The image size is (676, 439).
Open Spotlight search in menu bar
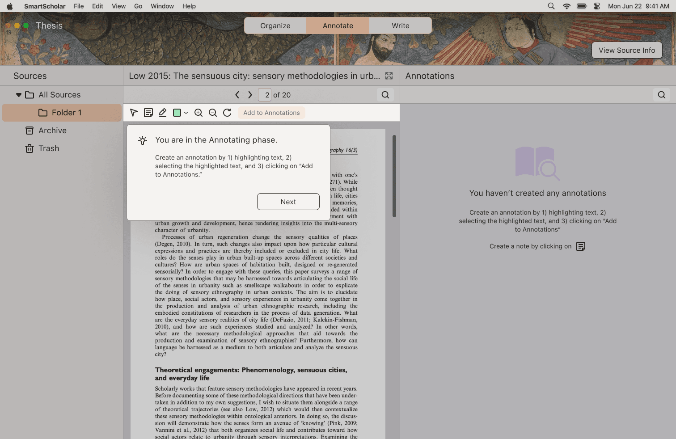tap(551, 6)
